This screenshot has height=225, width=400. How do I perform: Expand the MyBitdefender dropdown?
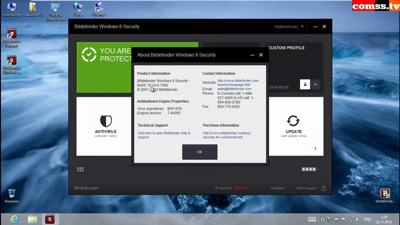click(289, 27)
